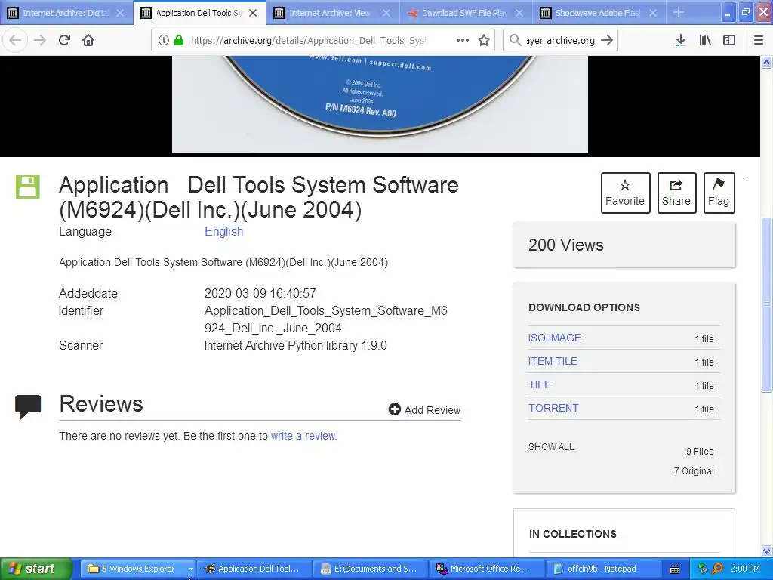The width and height of the screenshot is (773, 580).
Task: Click the green floppy disk software icon
Action: point(28,187)
